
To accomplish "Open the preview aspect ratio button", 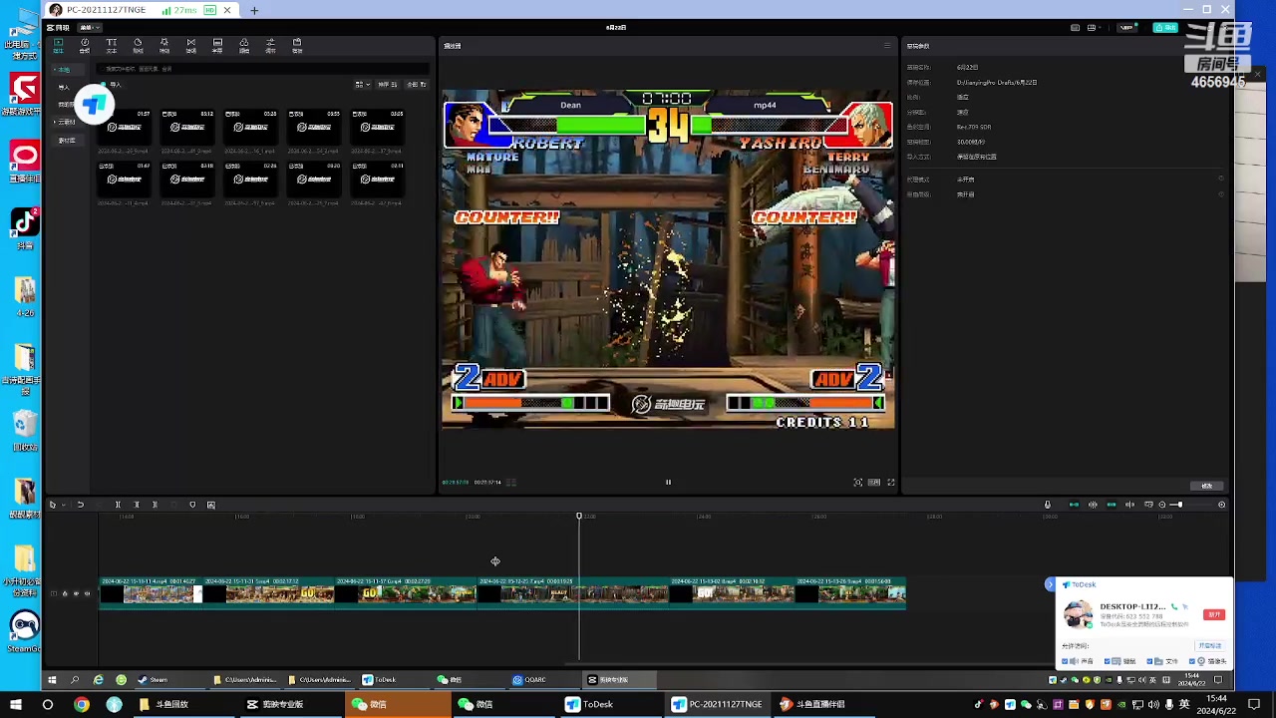I will pyautogui.click(x=874, y=483).
